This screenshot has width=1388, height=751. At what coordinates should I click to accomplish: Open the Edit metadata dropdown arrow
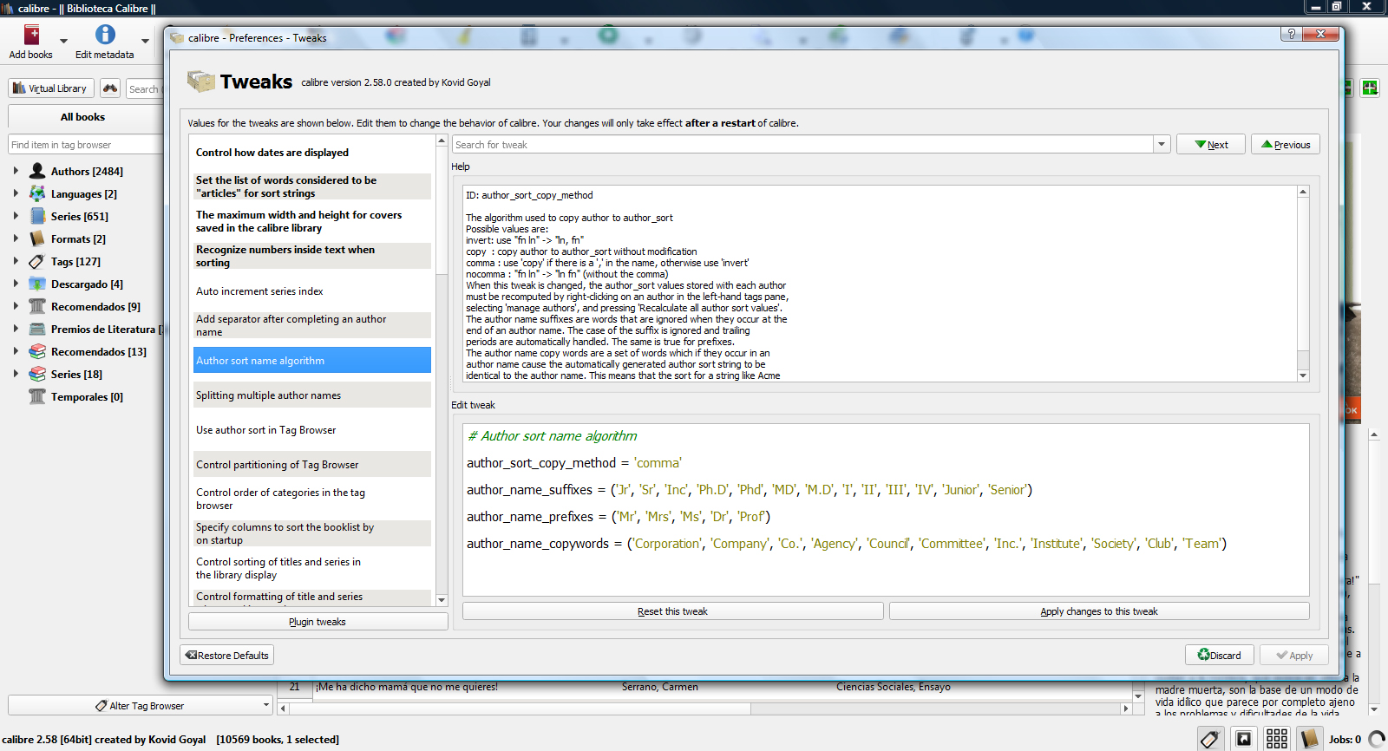pos(145,41)
